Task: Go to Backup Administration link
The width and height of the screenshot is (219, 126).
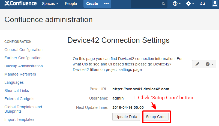Action: [23, 66]
